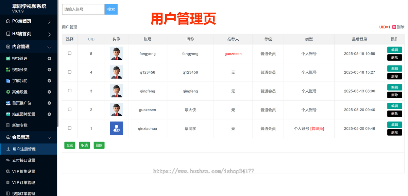Click the home icon beside PC端首页
Screen dimensions: 408x196
point(8,21)
